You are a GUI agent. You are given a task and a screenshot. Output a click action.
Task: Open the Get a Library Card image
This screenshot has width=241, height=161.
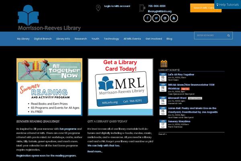tap(120, 87)
